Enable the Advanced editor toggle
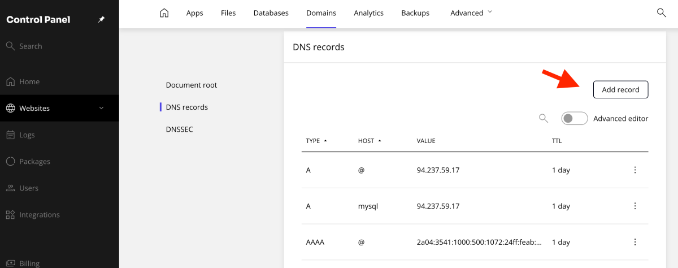The height and width of the screenshot is (268, 678). (x=575, y=118)
